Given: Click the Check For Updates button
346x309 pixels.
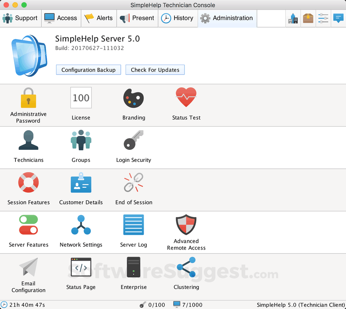Looking at the screenshot, I should click(x=155, y=70).
